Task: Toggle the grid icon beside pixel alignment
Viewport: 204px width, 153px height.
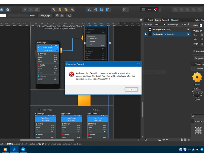Action: [143, 9]
